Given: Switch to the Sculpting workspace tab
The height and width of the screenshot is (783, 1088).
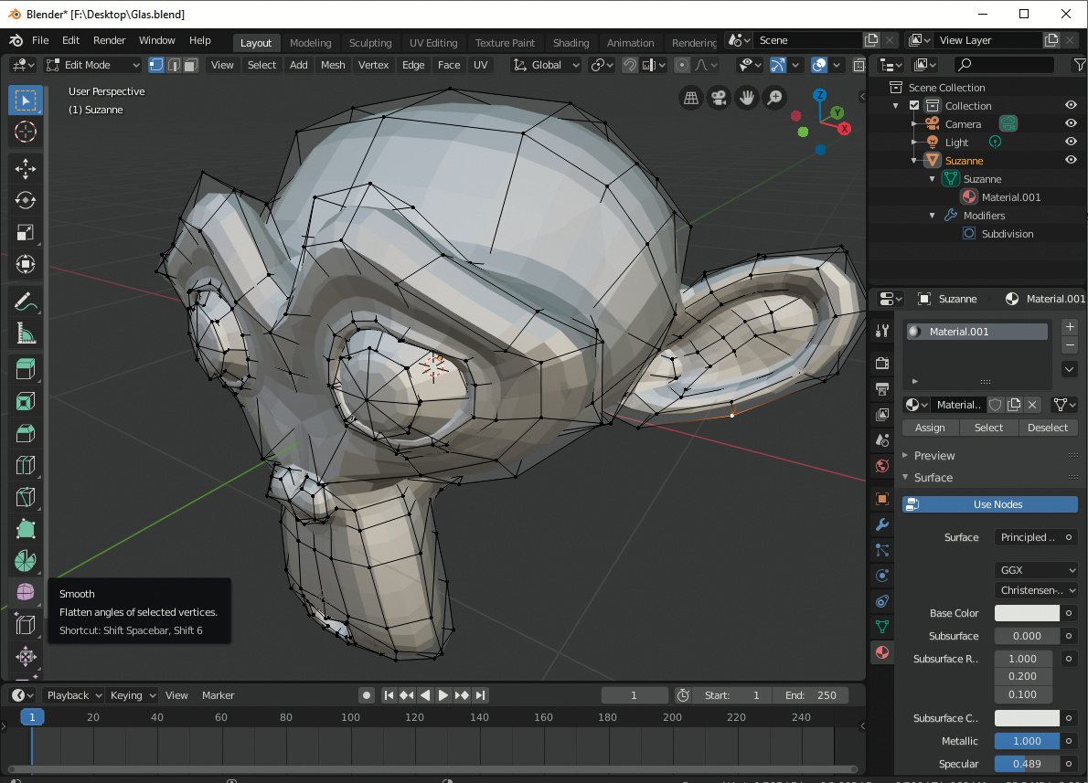Looking at the screenshot, I should [x=369, y=43].
